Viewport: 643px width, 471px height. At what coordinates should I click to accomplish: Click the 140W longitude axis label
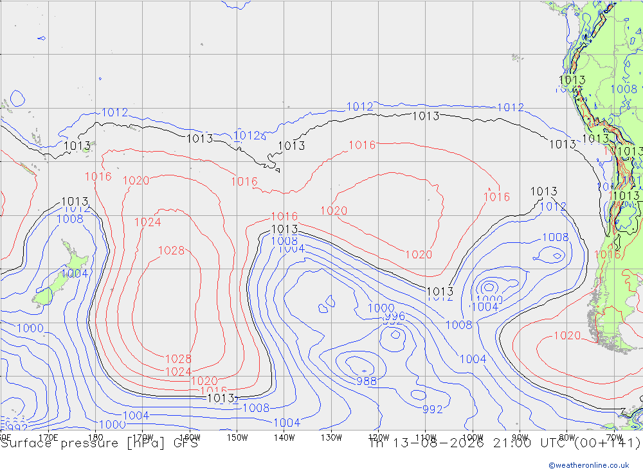(284, 438)
